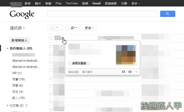Screen dimensions: 184x112
Task: Click the Google logo
Action: click(x=22, y=14)
